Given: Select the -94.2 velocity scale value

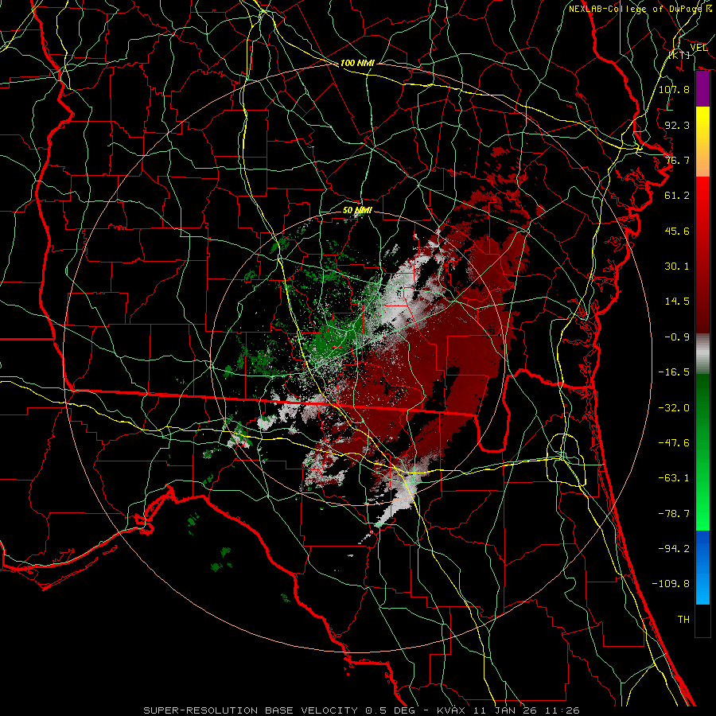Looking at the screenshot, I should (x=674, y=549).
